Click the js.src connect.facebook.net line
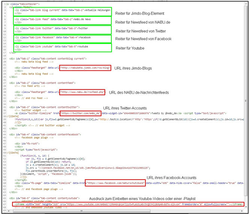 click(x=88, y=168)
